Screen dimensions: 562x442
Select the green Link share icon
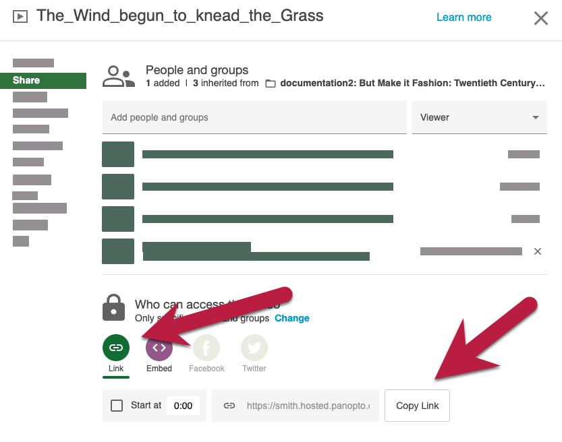pos(116,348)
